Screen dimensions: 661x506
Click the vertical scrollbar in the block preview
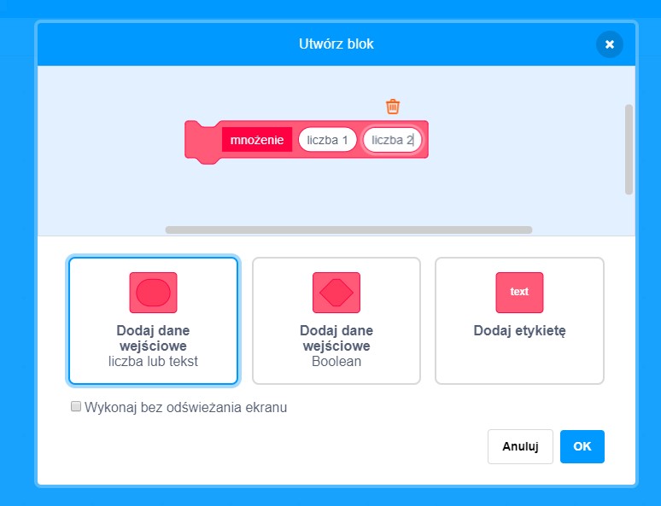point(629,149)
